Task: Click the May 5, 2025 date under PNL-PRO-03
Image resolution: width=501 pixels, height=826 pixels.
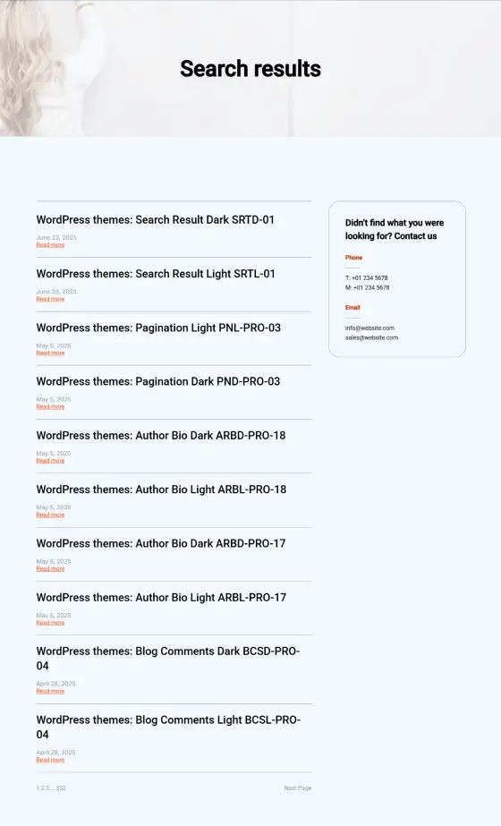Action: click(54, 345)
